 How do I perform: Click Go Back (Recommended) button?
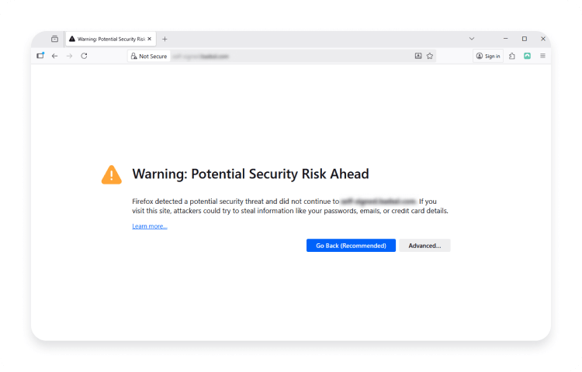tap(351, 246)
